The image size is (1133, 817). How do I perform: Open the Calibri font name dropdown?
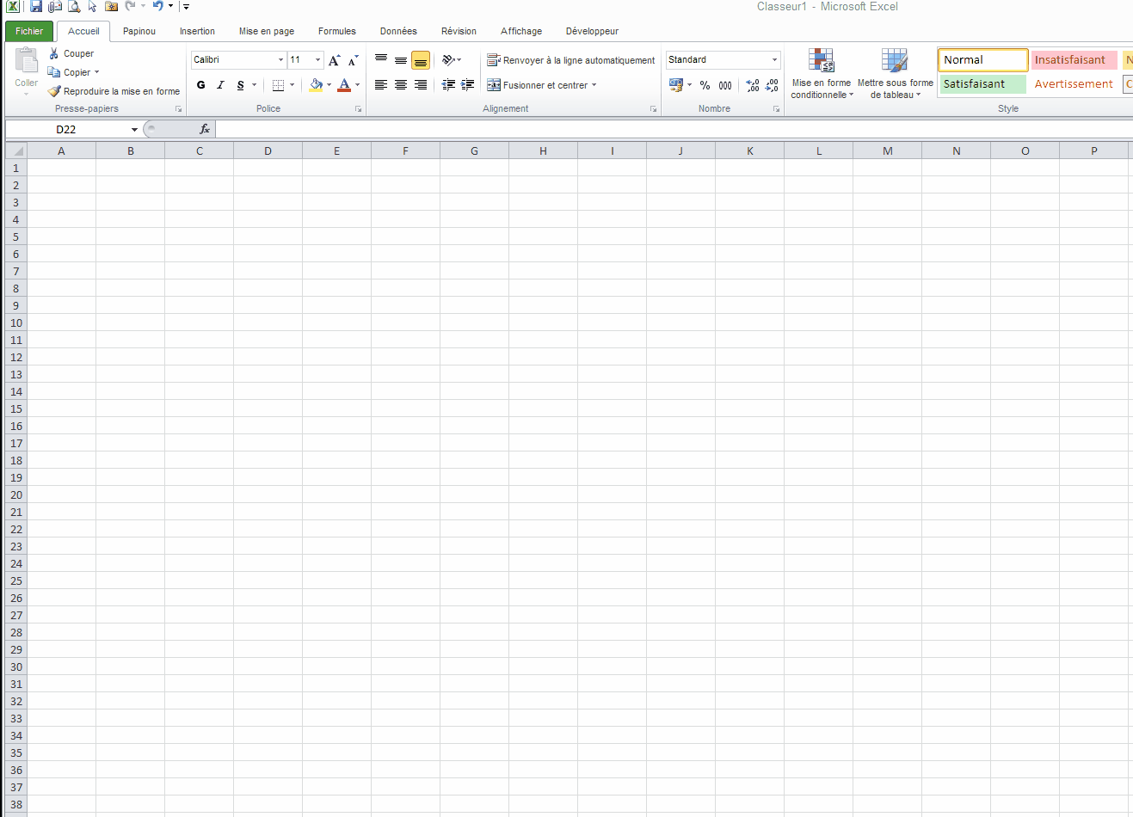pyautogui.click(x=280, y=60)
